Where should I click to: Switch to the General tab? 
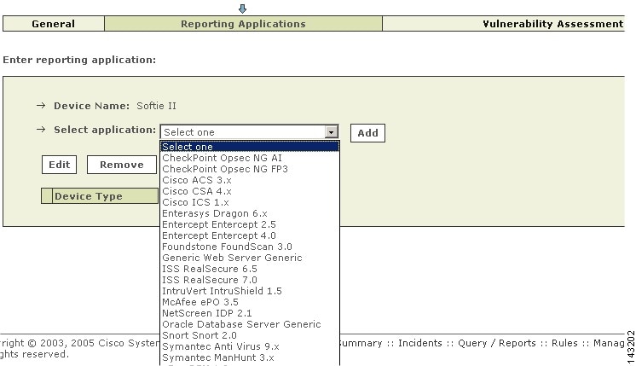(x=53, y=24)
